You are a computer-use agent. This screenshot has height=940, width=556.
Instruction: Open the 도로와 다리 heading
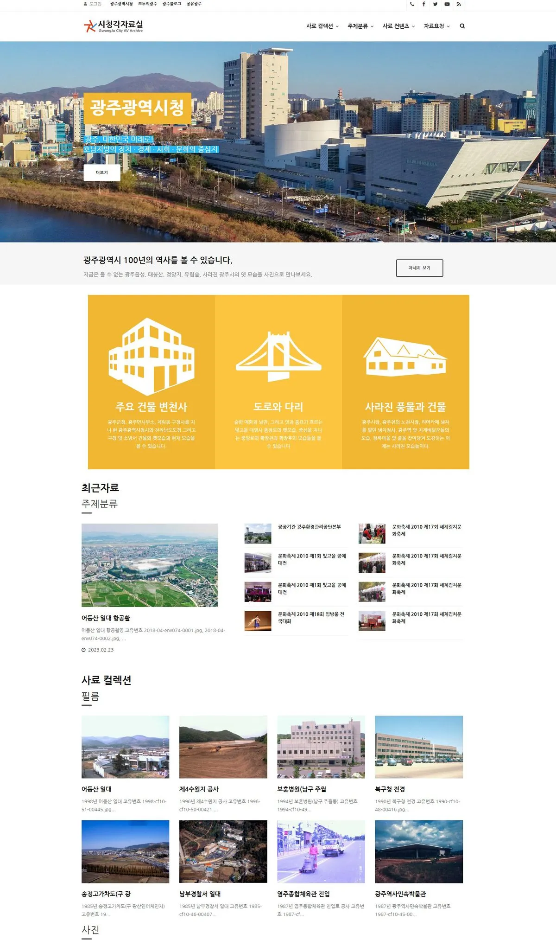(278, 407)
